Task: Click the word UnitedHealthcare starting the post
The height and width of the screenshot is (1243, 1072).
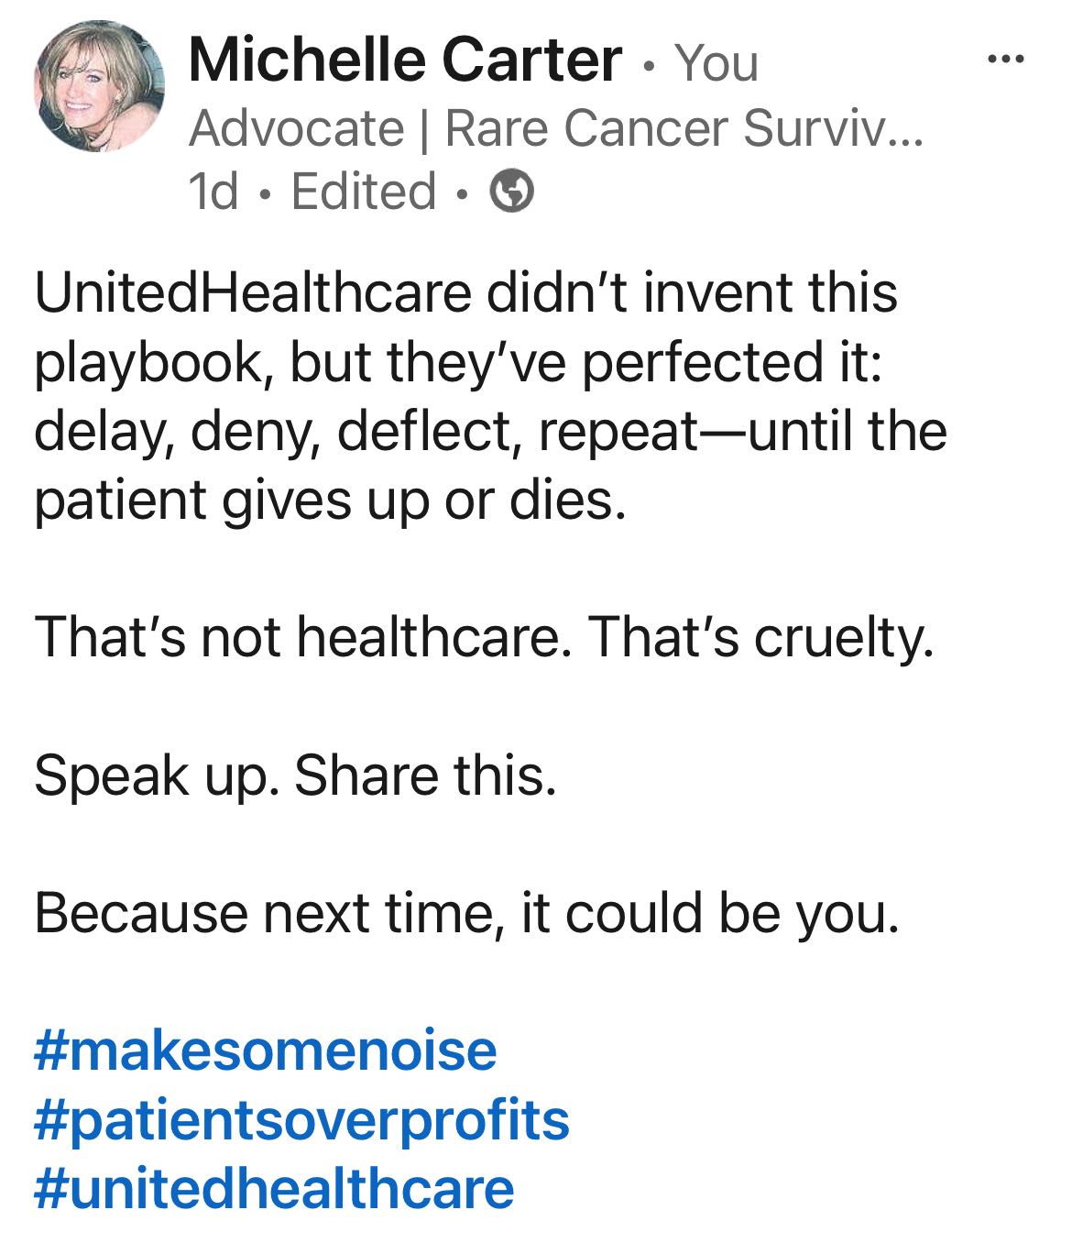Action: (x=253, y=292)
